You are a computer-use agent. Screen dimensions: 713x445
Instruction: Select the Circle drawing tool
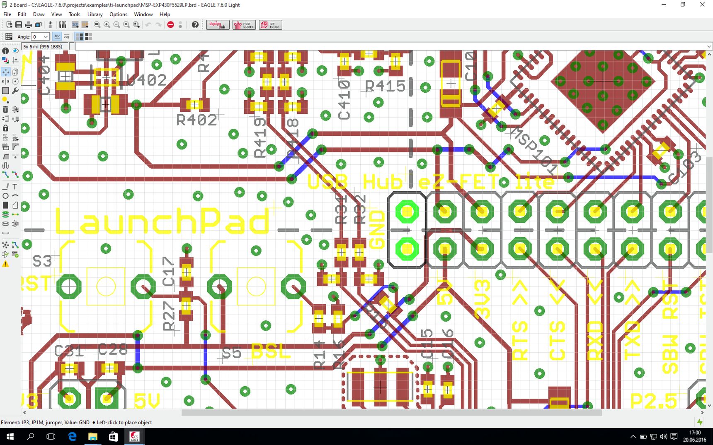coord(5,196)
